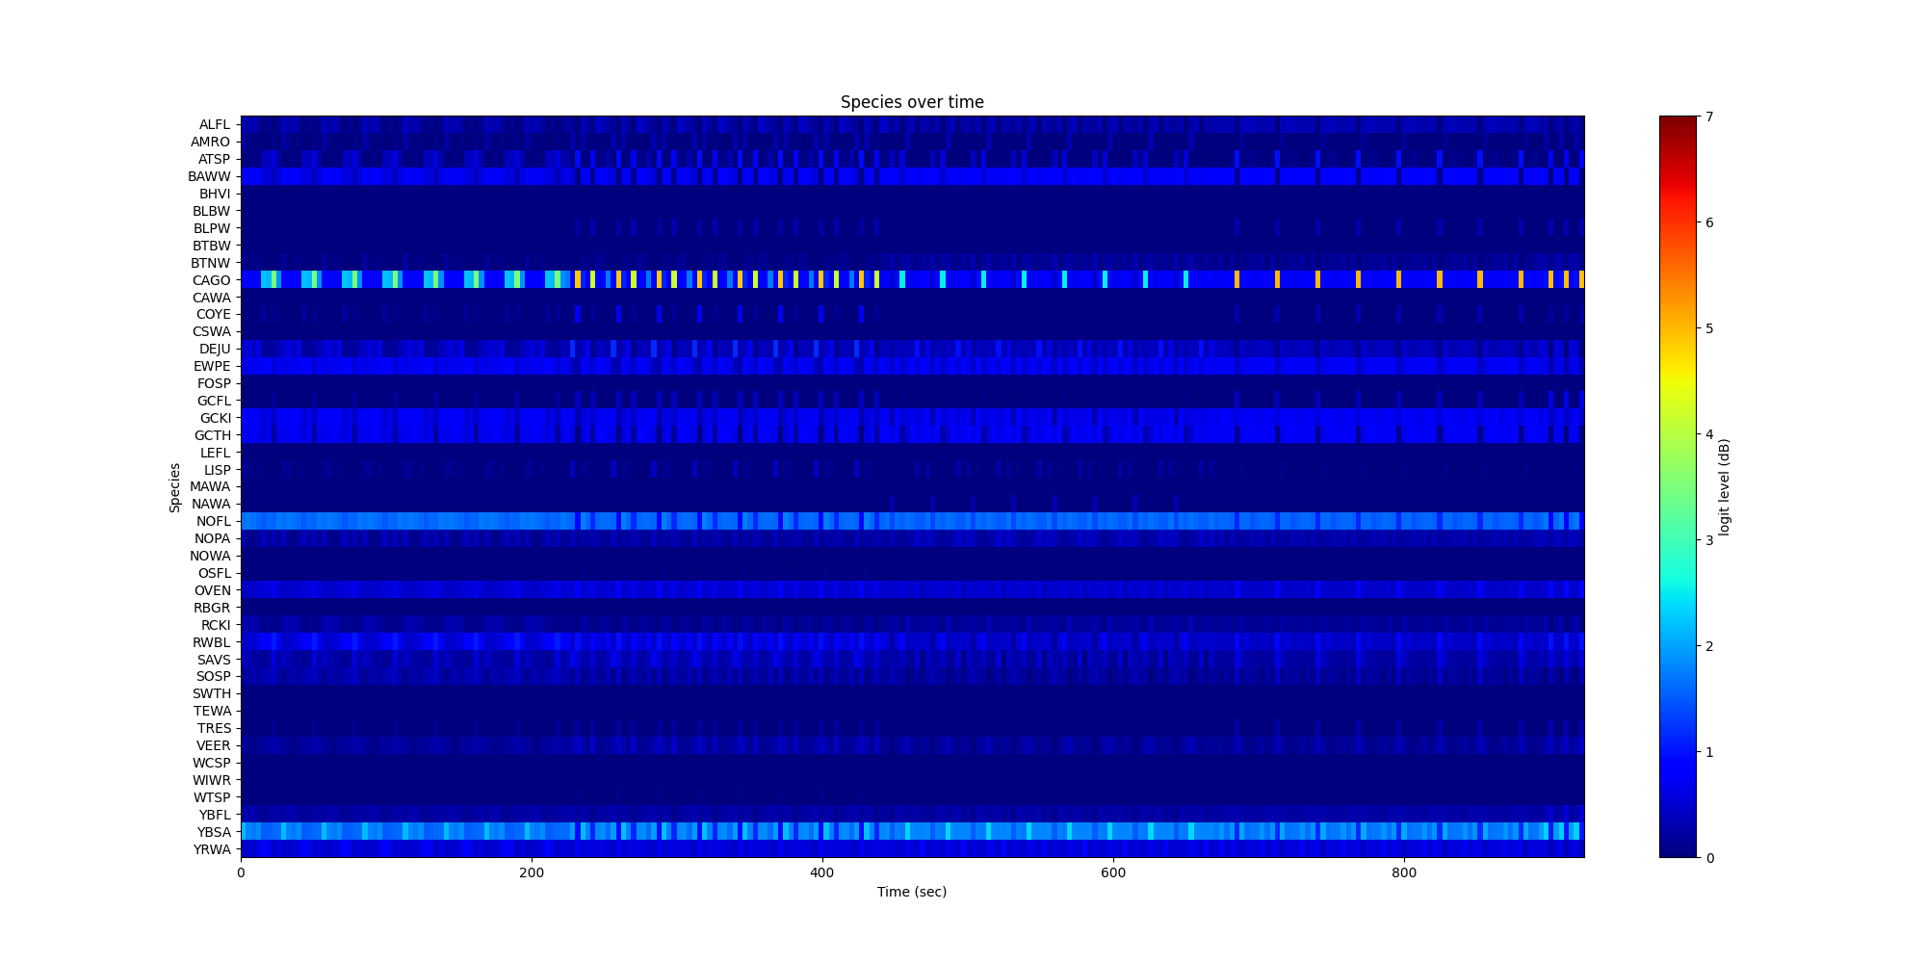Image resolution: width=1926 pixels, height=963 pixels.
Task: Click the CAGO species label
Action: 211,280
